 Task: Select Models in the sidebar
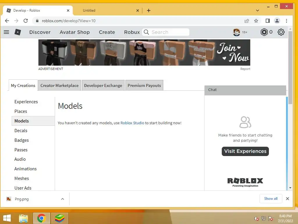(x=33, y=121)
